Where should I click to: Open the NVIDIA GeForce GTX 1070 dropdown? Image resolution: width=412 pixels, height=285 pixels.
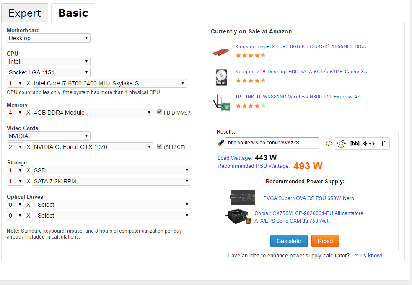coord(93,147)
